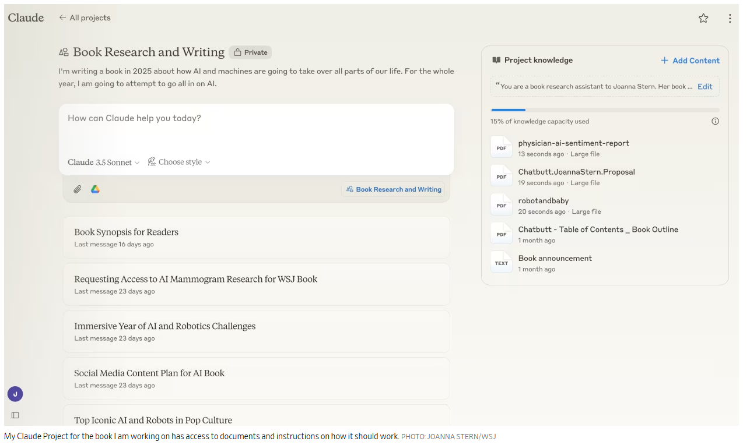The height and width of the screenshot is (445, 750).
Task: Edit the project instructions
Action: point(705,86)
